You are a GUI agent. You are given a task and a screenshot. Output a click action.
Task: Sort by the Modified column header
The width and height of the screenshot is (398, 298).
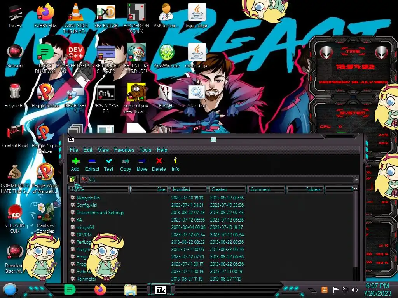coord(188,189)
